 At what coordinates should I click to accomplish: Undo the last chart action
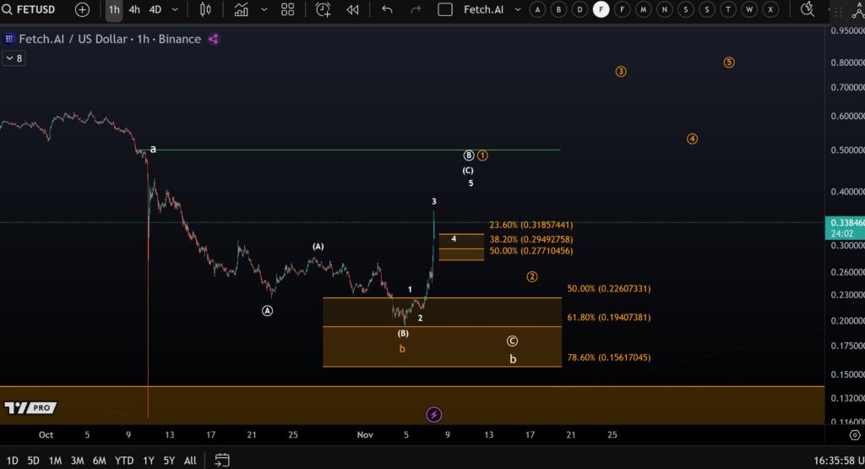point(387,9)
